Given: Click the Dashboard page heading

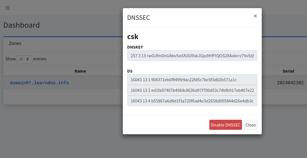Looking at the screenshot, I should pos(21,25).
